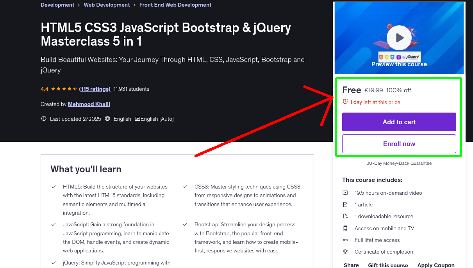Image resolution: width=473 pixels, height=268 pixels.
Task: Click the infinity lifetime access icon
Action: click(345, 240)
